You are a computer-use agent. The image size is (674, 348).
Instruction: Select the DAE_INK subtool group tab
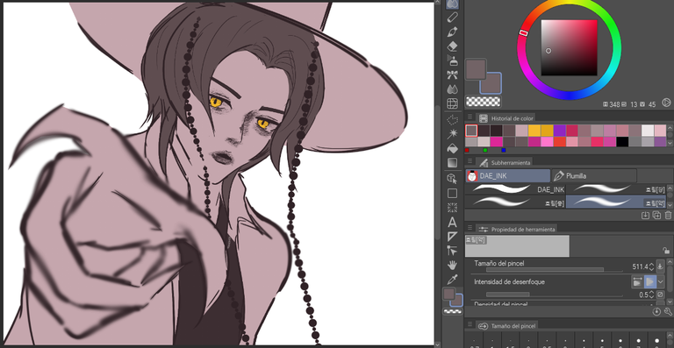tap(507, 175)
